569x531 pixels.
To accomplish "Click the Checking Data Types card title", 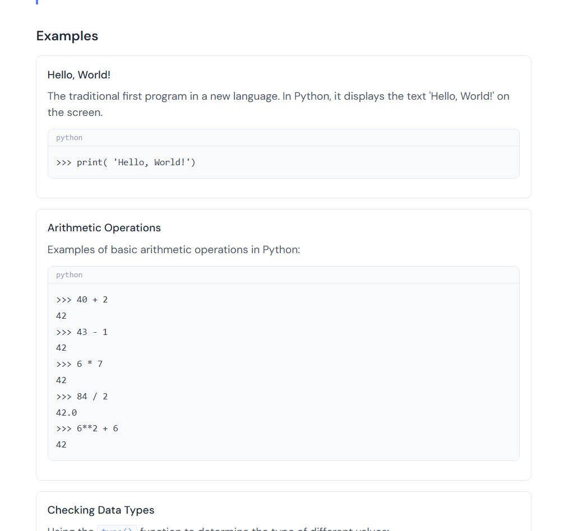I will tap(101, 510).
